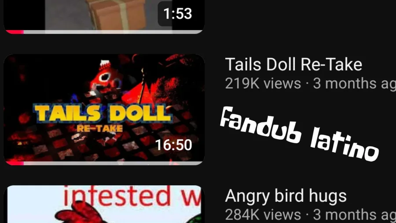This screenshot has height=223, width=396.
Task: Click the yellow TAILS DOLL logo in thumbnail
Action: pos(103,113)
